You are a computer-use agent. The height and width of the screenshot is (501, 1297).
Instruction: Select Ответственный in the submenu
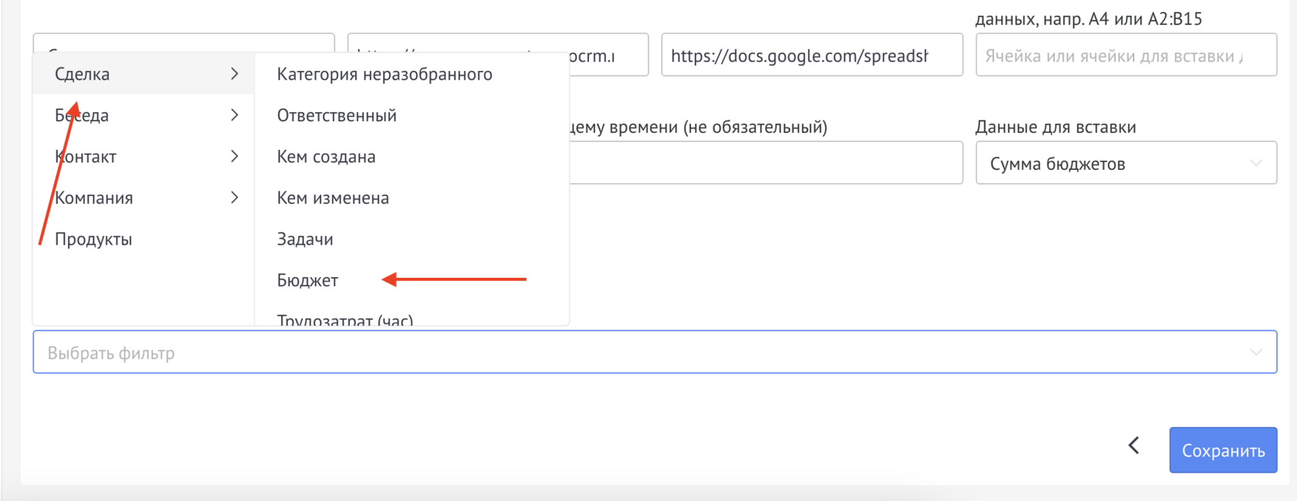pos(337,115)
